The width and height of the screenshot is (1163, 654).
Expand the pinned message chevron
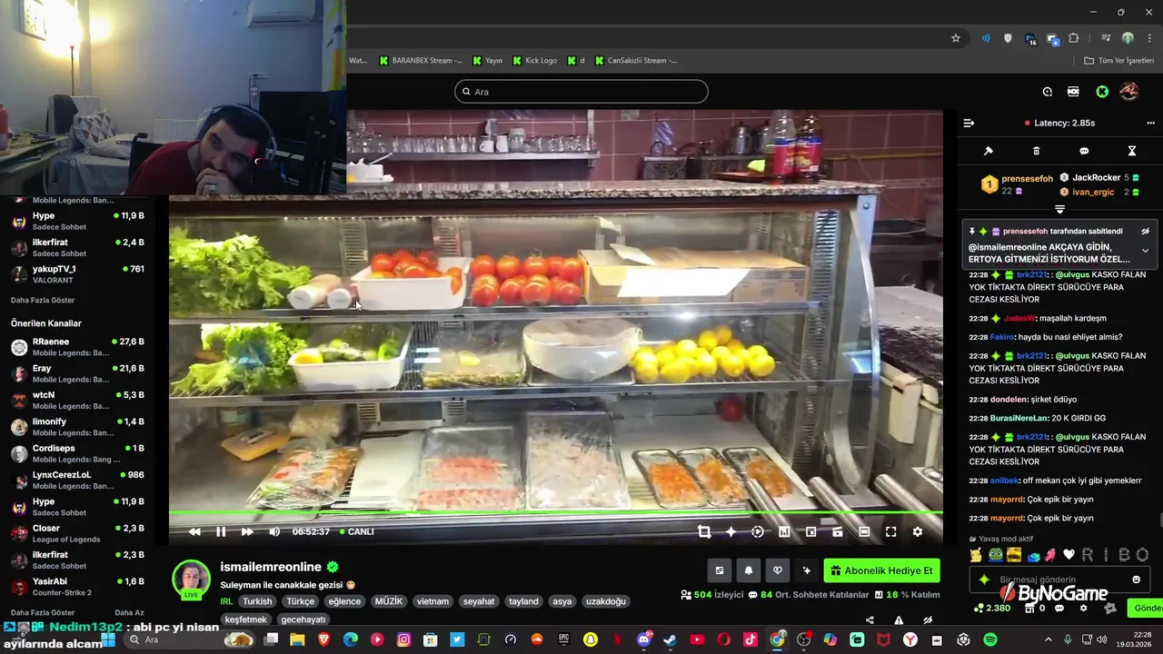tap(1145, 251)
